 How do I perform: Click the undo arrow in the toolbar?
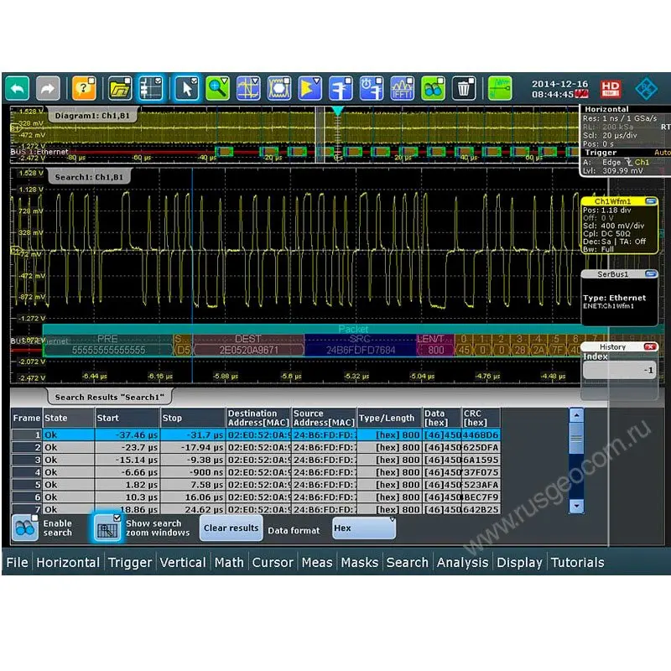(x=18, y=87)
